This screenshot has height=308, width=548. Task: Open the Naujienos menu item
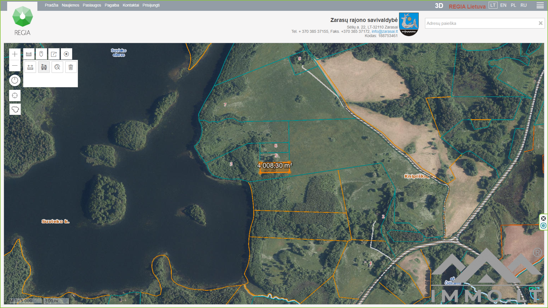[70, 5]
